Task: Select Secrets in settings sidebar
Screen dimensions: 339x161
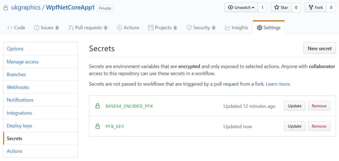Action: pos(40,138)
